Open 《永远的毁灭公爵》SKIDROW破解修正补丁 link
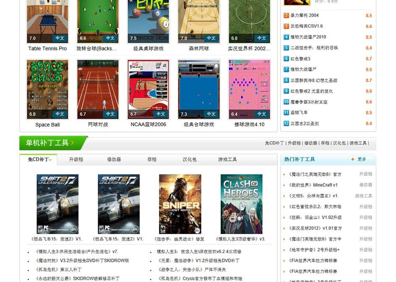This screenshot has width=396, height=282. [x=77, y=279]
